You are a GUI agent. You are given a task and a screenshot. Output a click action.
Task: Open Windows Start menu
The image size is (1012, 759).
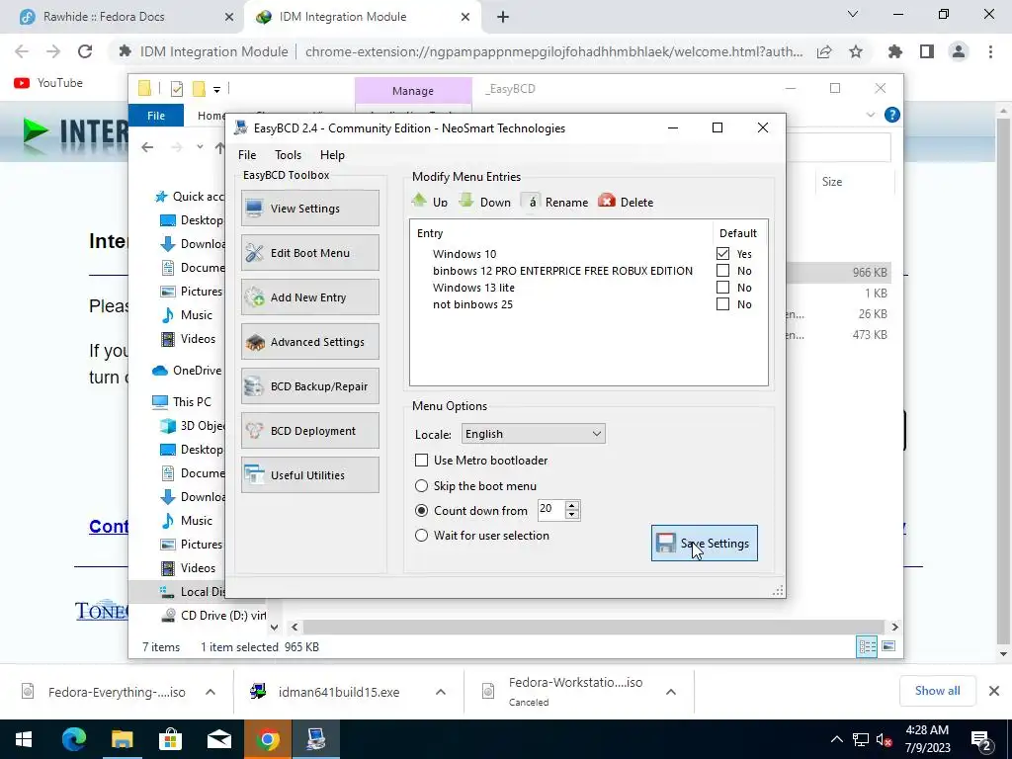coord(24,739)
